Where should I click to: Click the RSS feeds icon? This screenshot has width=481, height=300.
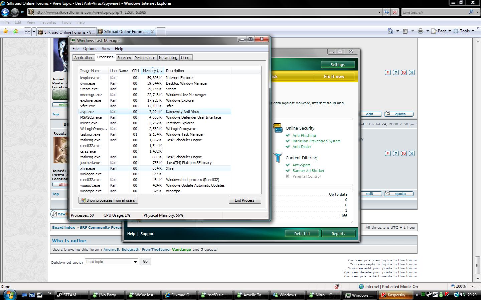[x=405, y=31]
